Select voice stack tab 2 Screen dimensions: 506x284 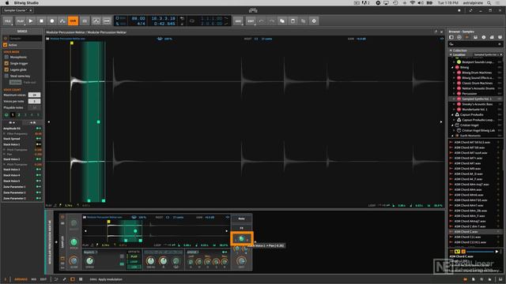[19, 114]
